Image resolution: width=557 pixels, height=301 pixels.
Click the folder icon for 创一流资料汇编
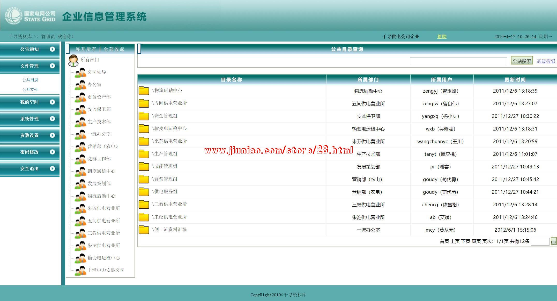[x=144, y=230]
